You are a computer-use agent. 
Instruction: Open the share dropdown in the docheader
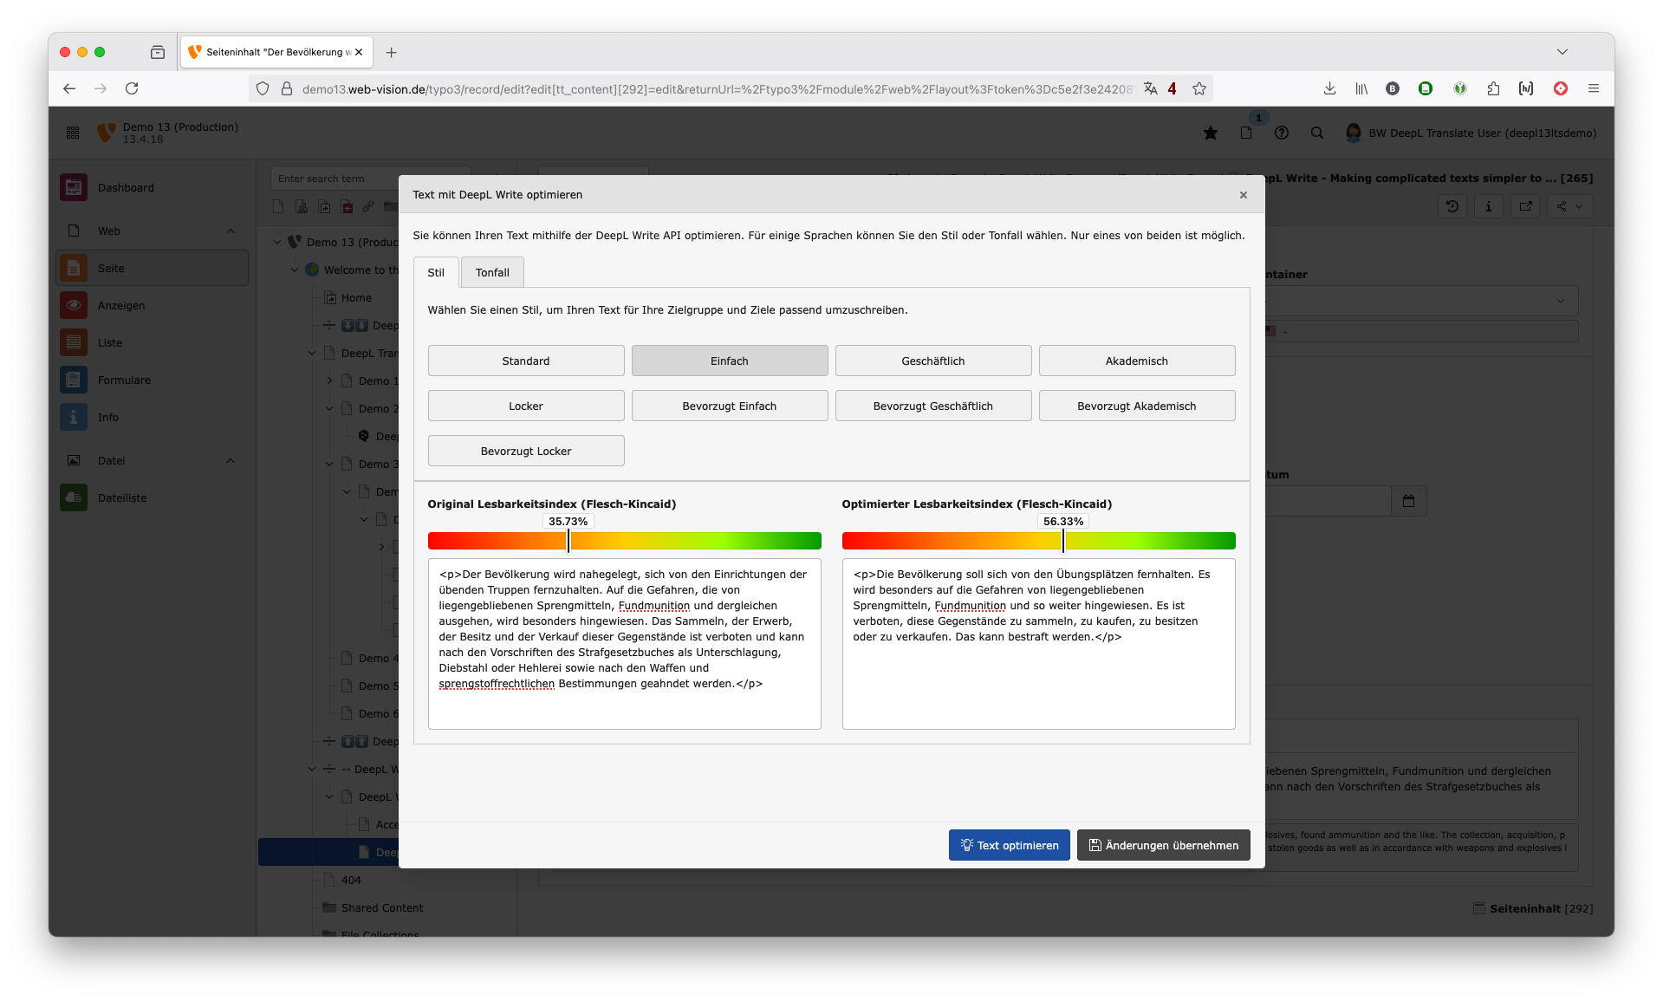coord(1569,206)
